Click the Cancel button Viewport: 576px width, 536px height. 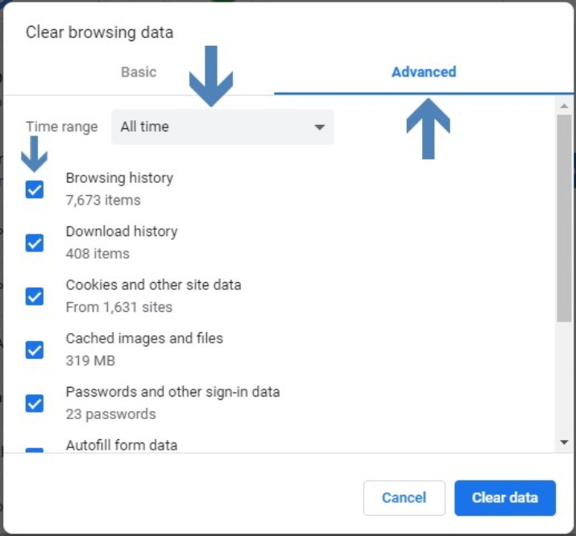point(404,498)
